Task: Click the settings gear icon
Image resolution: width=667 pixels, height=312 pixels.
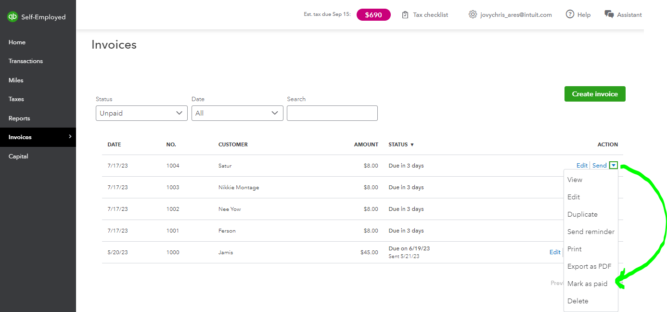Action: pyautogui.click(x=473, y=14)
